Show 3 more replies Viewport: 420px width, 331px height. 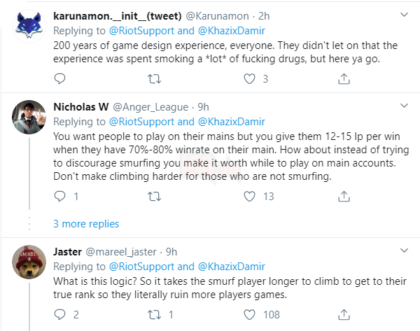[x=86, y=224]
